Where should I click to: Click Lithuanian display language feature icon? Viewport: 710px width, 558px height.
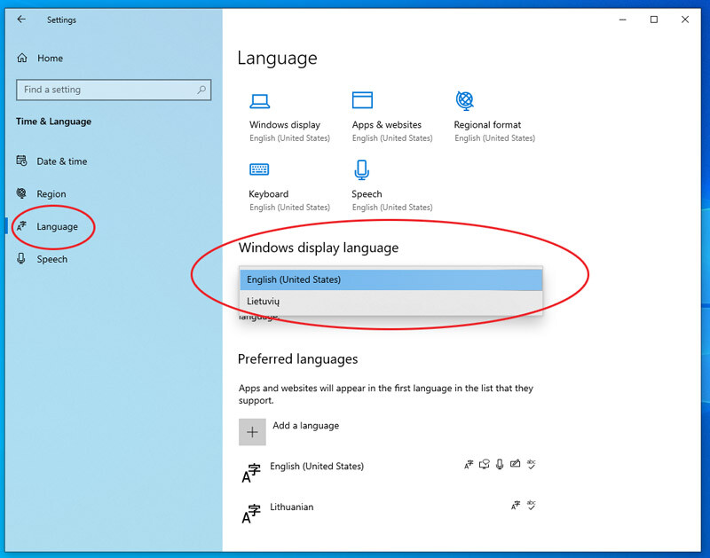pos(516,505)
